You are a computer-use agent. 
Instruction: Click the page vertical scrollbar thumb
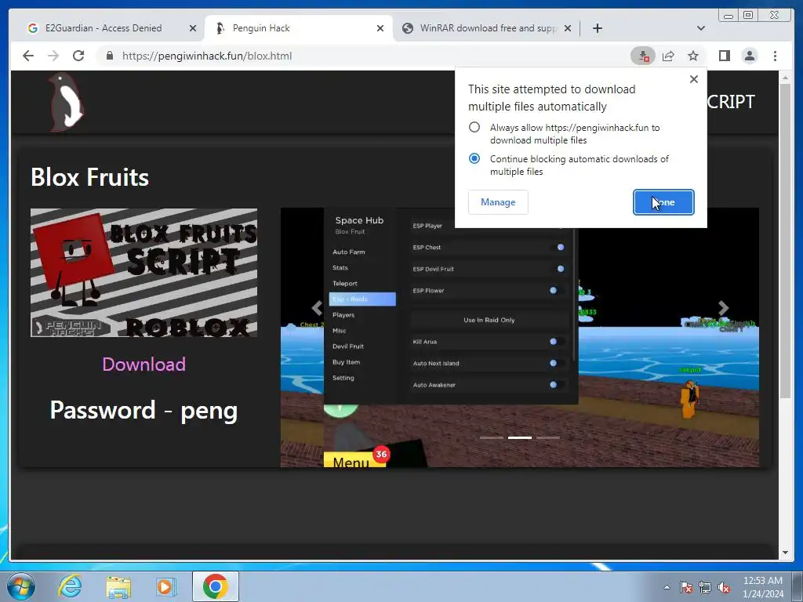[785, 241]
